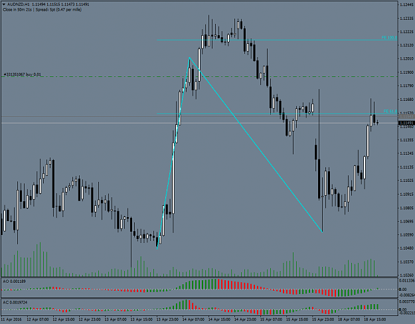415x324 pixels.
Task: Click the 1.10805 price axis label
Action: [407, 208]
